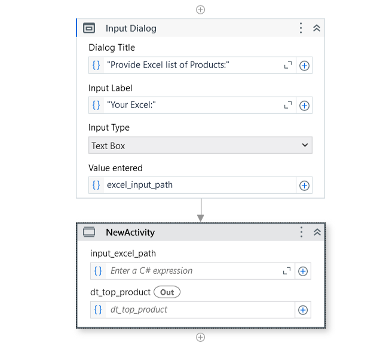
Task: Click the Out badge next to dt_top_product
Action: 167,292
